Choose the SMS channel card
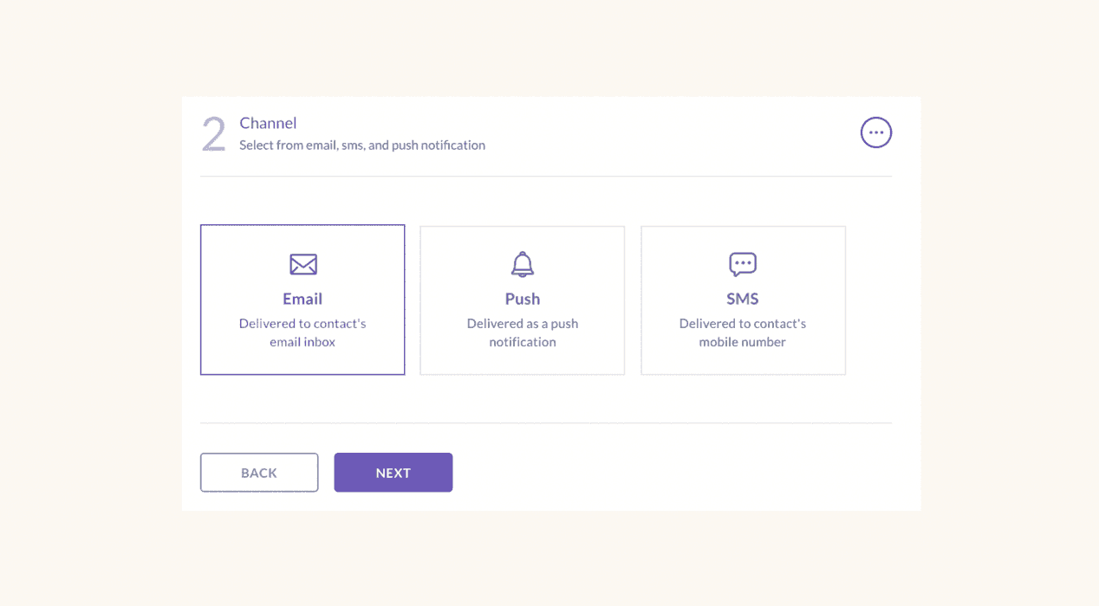The width and height of the screenshot is (1099, 606). pyautogui.click(x=743, y=300)
